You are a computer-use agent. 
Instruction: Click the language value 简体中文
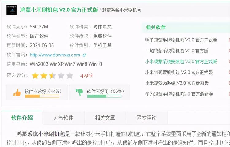click(x=102, y=27)
